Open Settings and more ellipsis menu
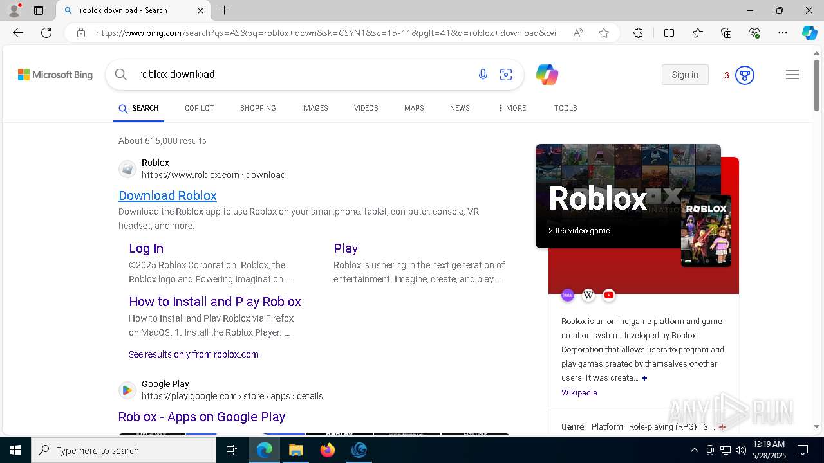The image size is (824, 463). click(x=783, y=33)
